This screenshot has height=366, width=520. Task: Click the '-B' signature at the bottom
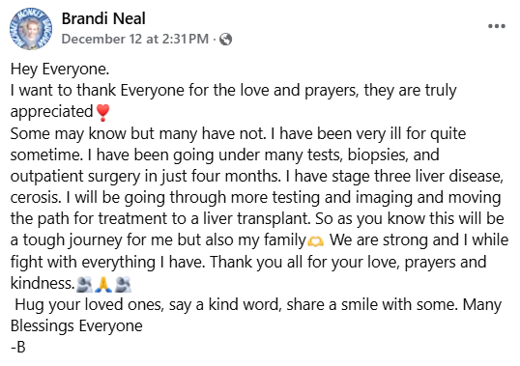pos(18,347)
